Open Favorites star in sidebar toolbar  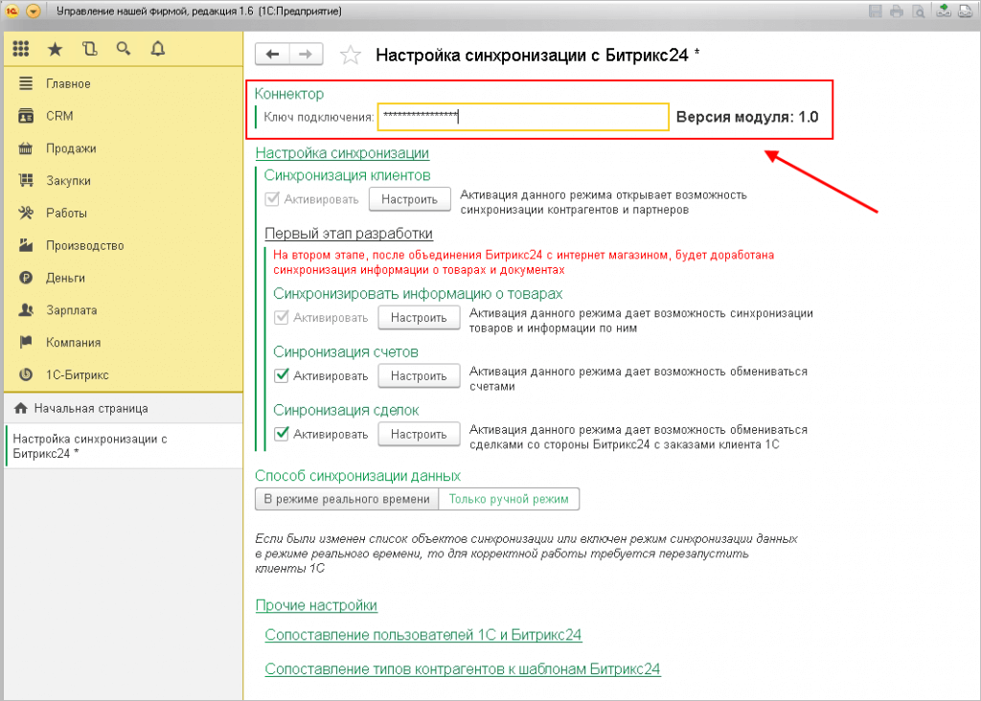pyautogui.click(x=55, y=49)
